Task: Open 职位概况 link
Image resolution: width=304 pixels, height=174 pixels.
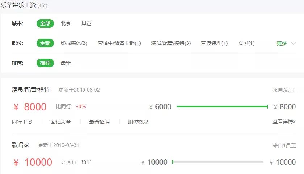Action: pyautogui.click(x=138, y=122)
